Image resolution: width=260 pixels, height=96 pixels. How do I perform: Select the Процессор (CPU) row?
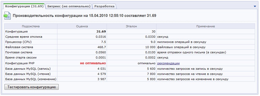(130, 42)
